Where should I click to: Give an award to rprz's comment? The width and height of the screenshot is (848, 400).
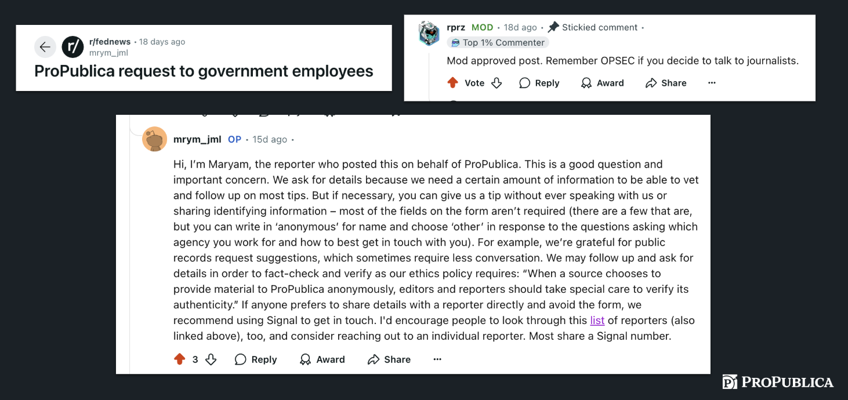point(602,83)
